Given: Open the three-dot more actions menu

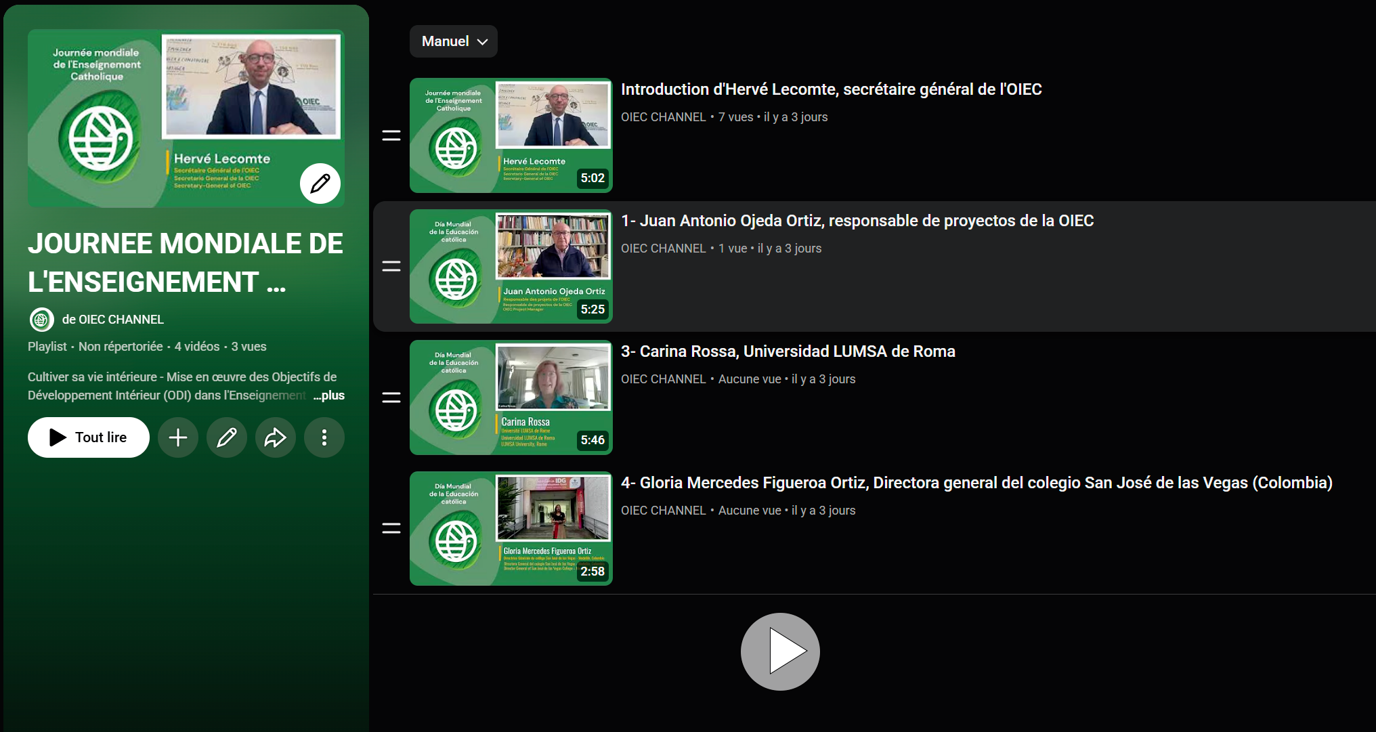Looking at the screenshot, I should coord(324,437).
